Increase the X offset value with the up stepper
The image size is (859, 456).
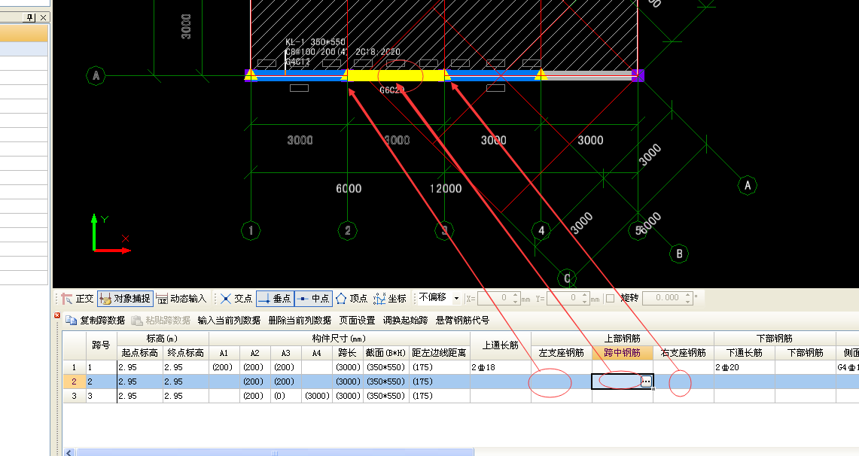516,295
